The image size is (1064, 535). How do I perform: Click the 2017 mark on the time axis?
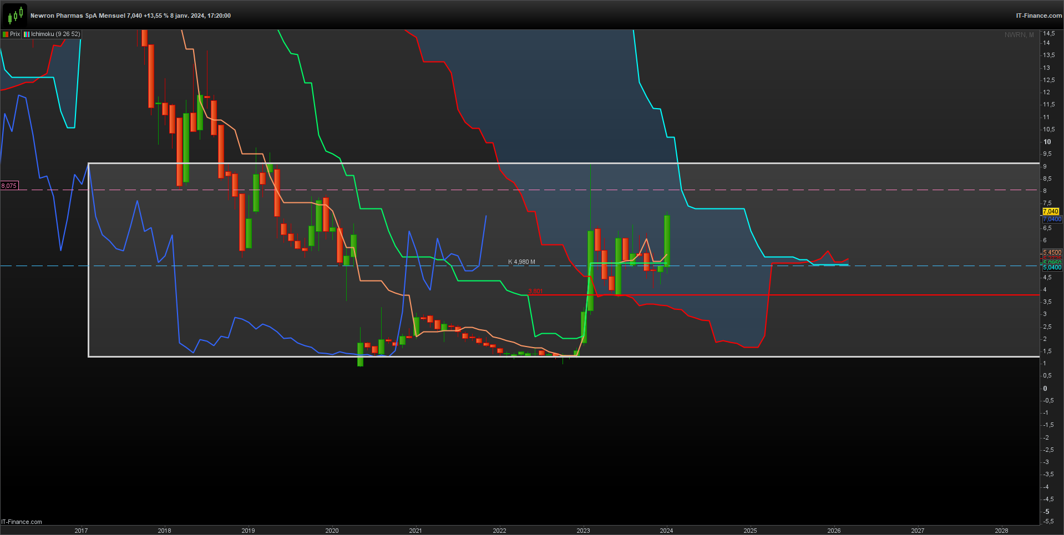point(81,531)
